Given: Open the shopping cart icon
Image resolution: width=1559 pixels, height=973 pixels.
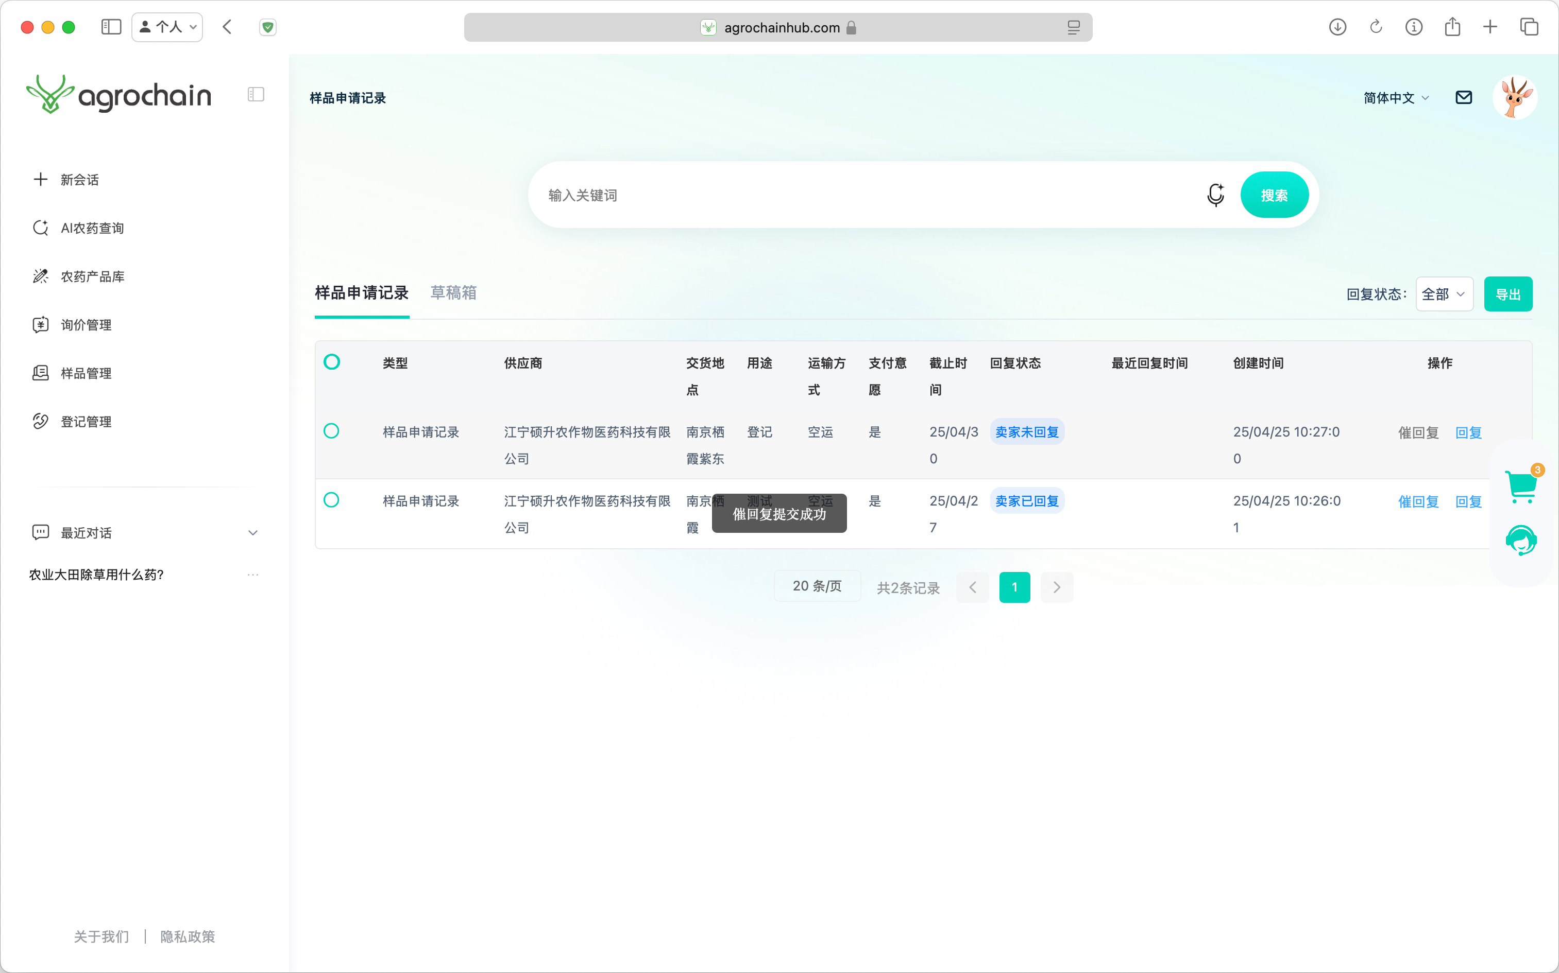Looking at the screenshot, I should pos(1521,486).
